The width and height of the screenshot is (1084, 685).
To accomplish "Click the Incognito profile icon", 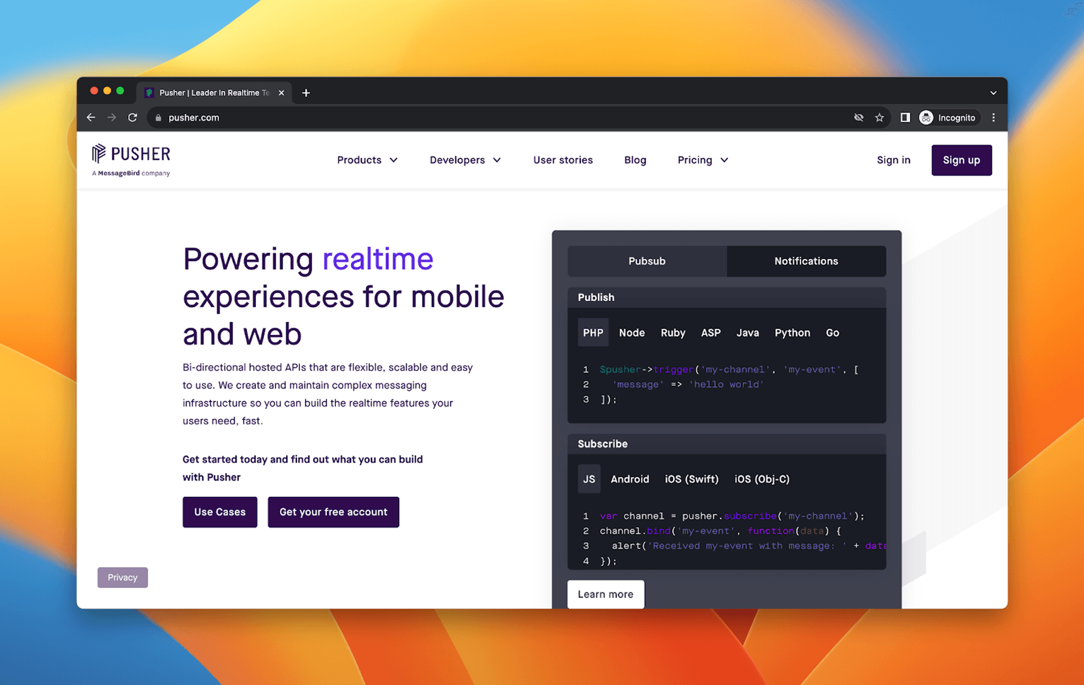I will click(x=926, y=117).
